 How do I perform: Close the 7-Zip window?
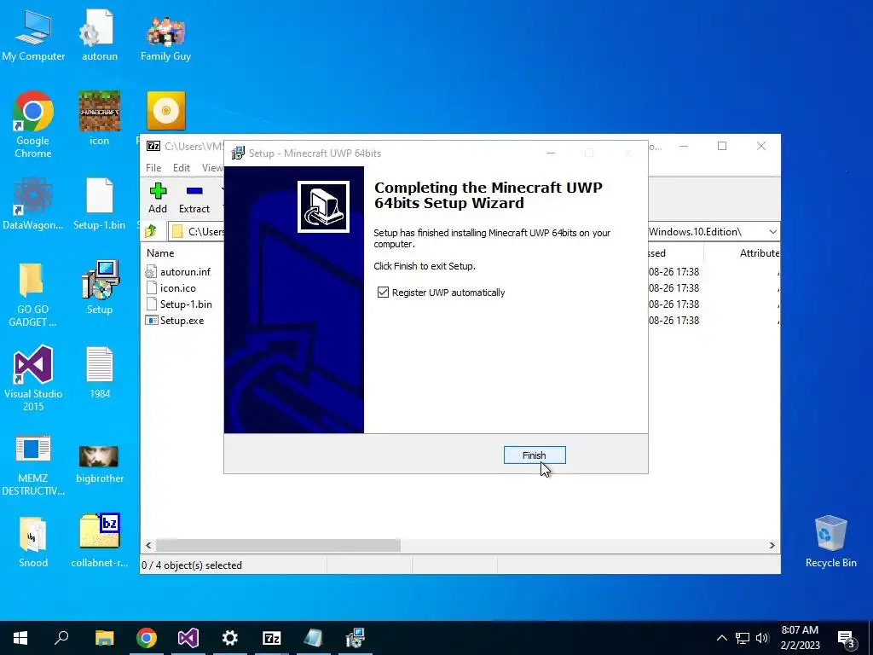coord(761,146)
